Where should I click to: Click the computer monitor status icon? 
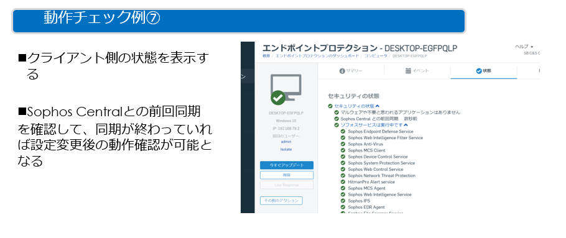click(286, 89)
